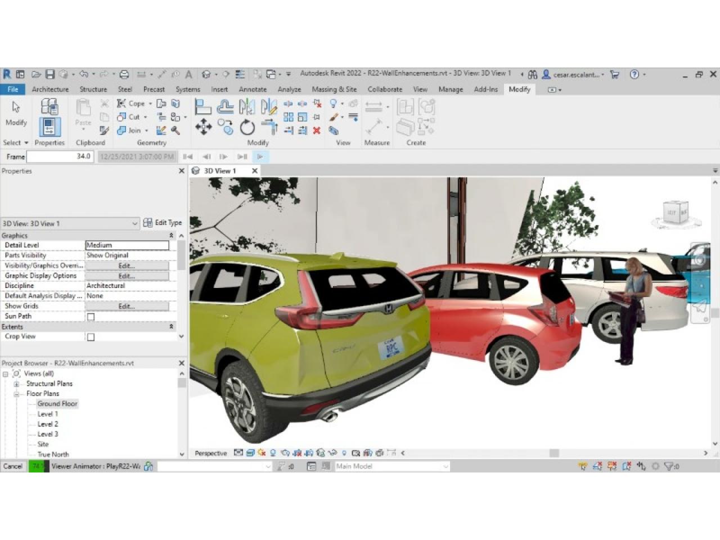Click the Join geometry tool
720x540 pixels.
(x=129, y=130)
